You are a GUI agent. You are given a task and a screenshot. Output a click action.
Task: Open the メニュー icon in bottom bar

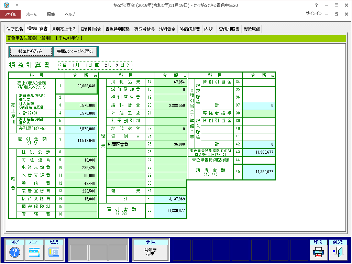[x=34, y=252]
